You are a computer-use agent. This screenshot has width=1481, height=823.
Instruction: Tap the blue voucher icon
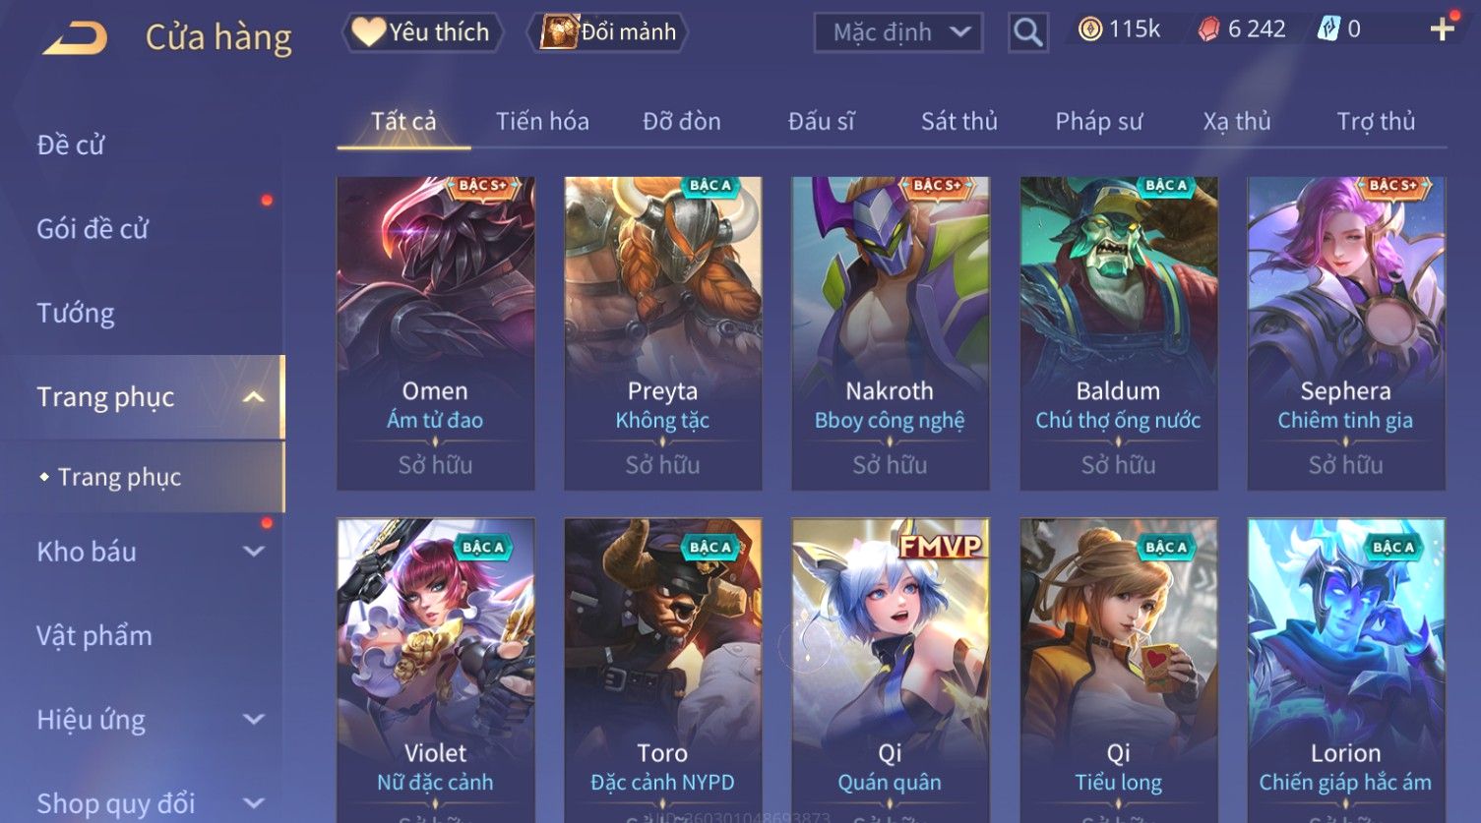click(1328, 29)
